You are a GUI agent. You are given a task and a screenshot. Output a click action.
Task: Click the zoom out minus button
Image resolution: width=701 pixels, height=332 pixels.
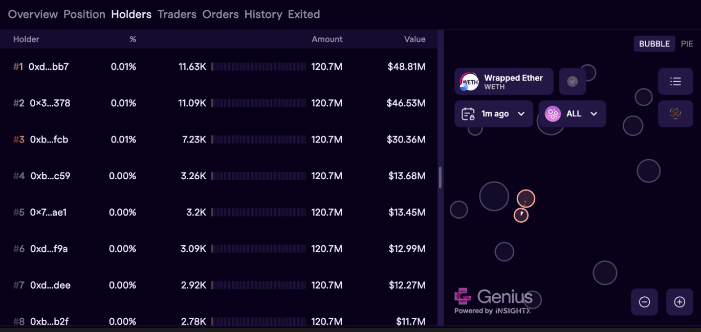[644, 302]
